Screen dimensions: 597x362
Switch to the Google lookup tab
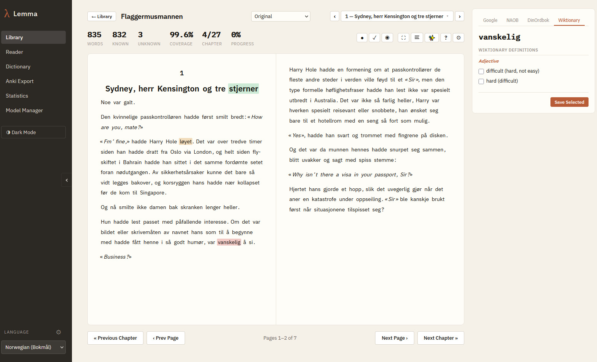point(490,20)
